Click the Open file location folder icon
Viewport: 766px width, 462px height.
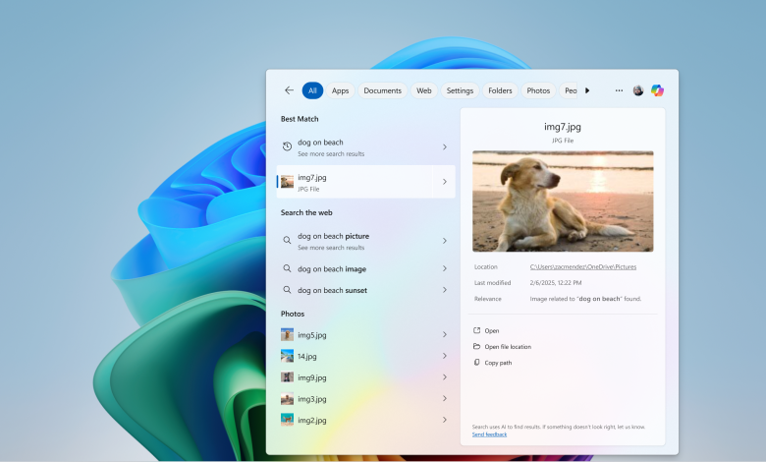[x=477, y=347]
